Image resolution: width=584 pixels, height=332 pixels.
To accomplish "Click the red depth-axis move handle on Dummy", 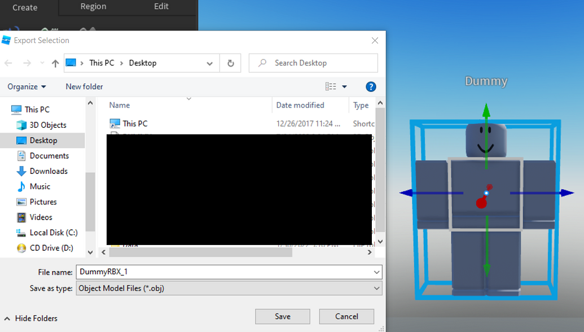I will click(x=481, y=202).
